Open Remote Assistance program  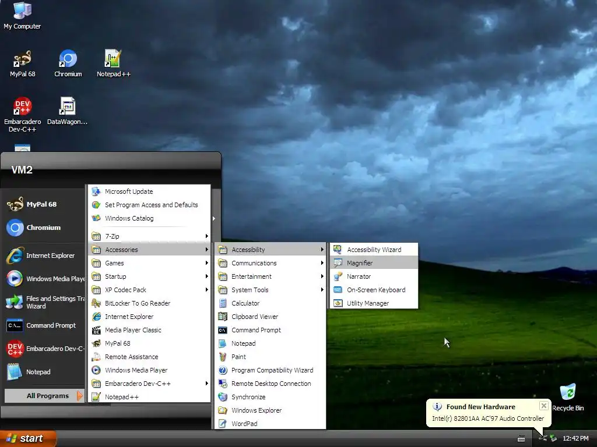(x=149, y=357)
